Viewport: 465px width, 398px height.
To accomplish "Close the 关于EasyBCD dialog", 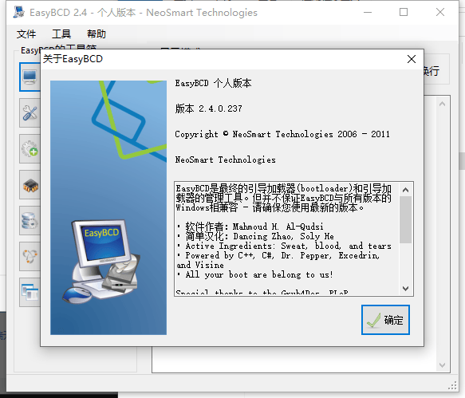I will [x=412, y=59].
